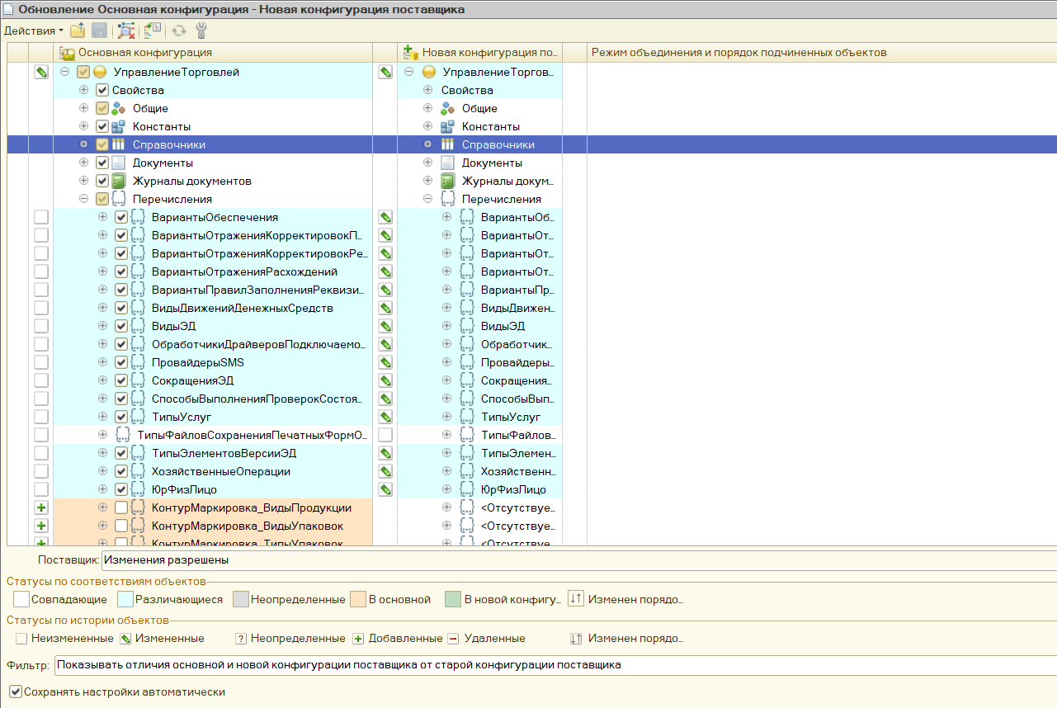This screenshot has height=708, width=1057.
Task: Click the Удаленные legend minus icon
Action: [453, 639]
